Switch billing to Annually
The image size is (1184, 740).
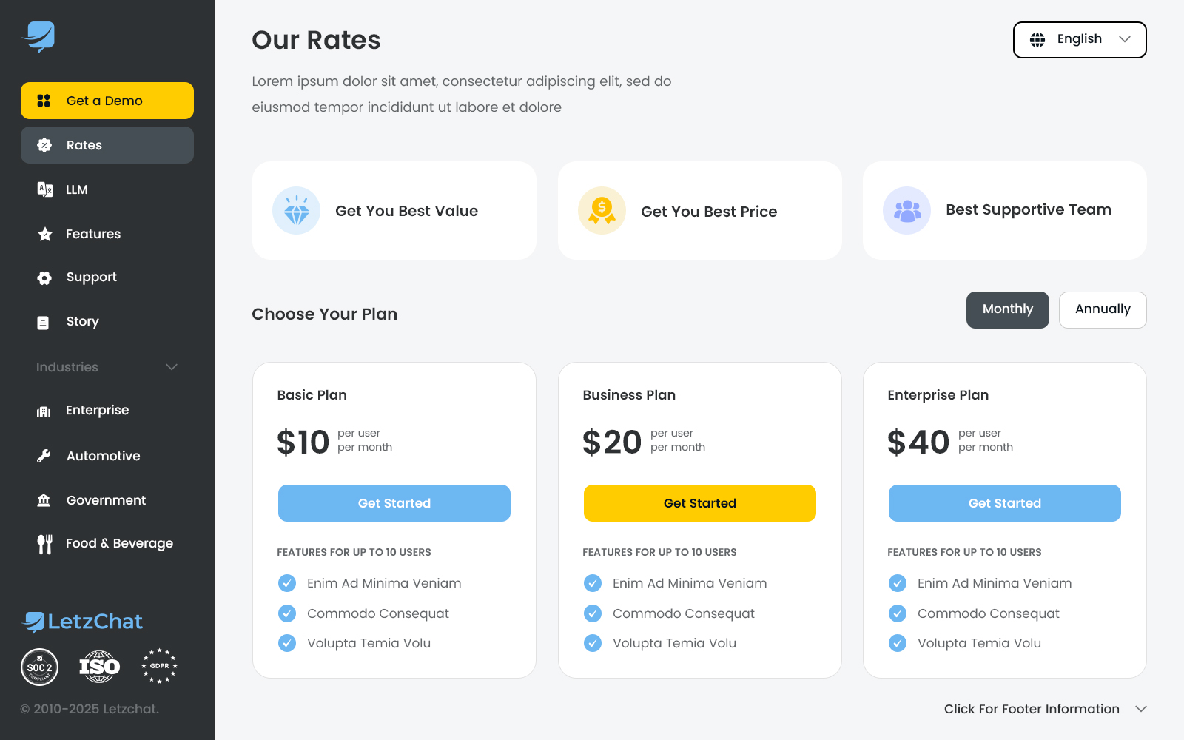coord(1102,309)
